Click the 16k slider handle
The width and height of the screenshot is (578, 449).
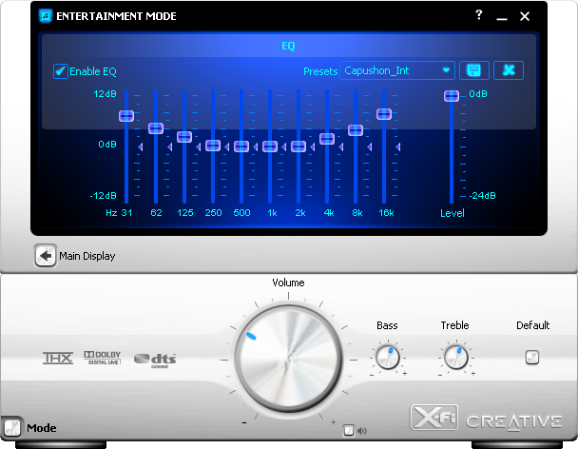click(384, 113)
